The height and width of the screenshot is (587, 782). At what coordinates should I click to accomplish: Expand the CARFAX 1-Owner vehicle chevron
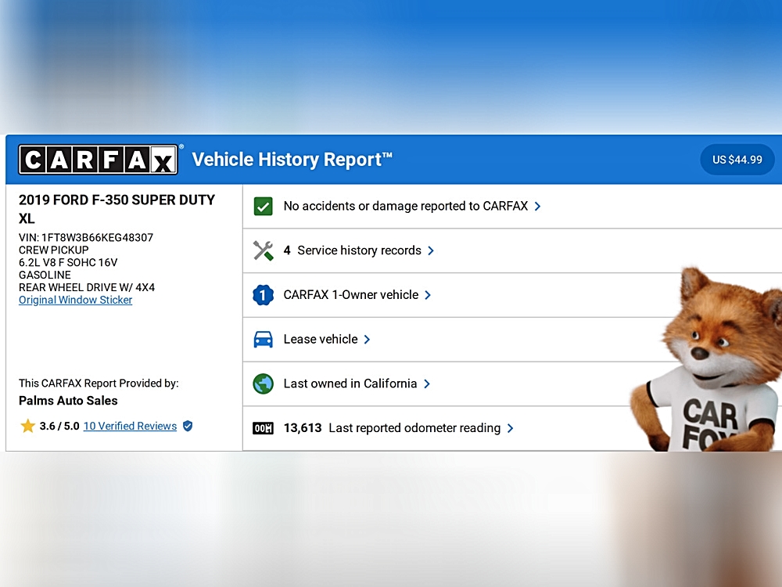pos(428,295)
